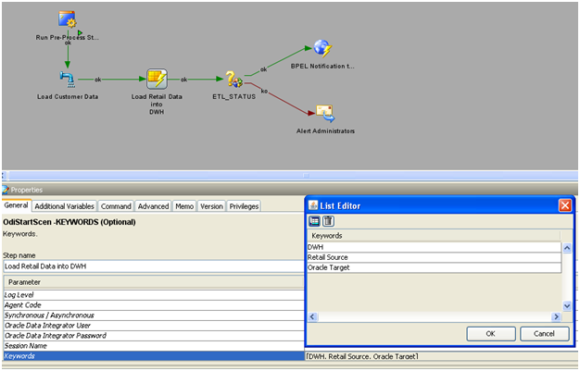Select the DWH keyword row

coord(434,247)
